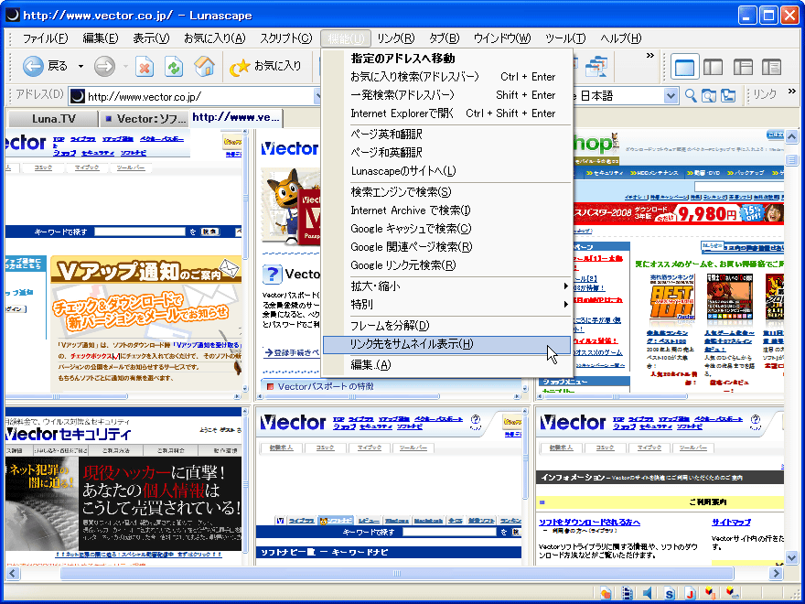Viewport: 805px width, 604px height.
Task: Choose 編集..(A) at menu bottom
Action: [x=446, y=365]
